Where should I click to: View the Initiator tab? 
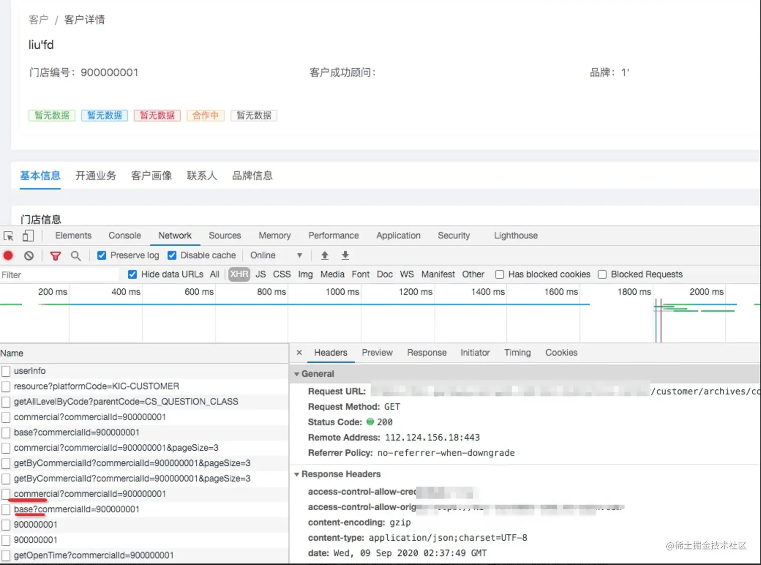(x=475, y=353)
